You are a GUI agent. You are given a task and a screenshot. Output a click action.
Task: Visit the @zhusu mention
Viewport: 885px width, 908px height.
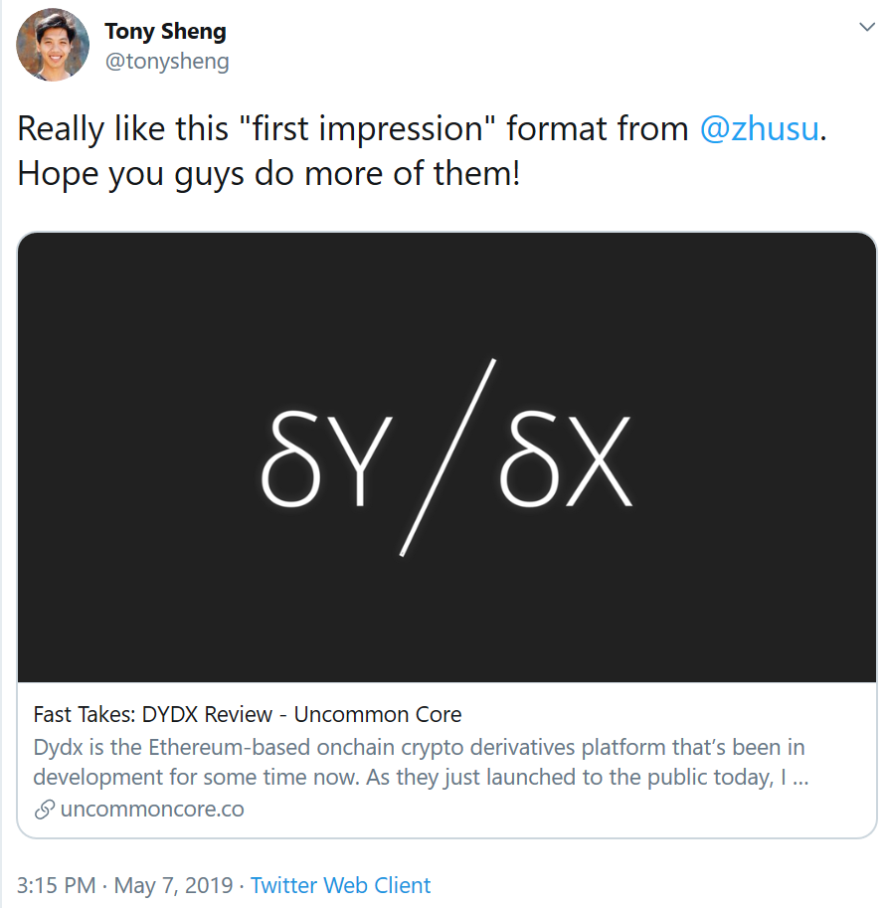(760, 129)
